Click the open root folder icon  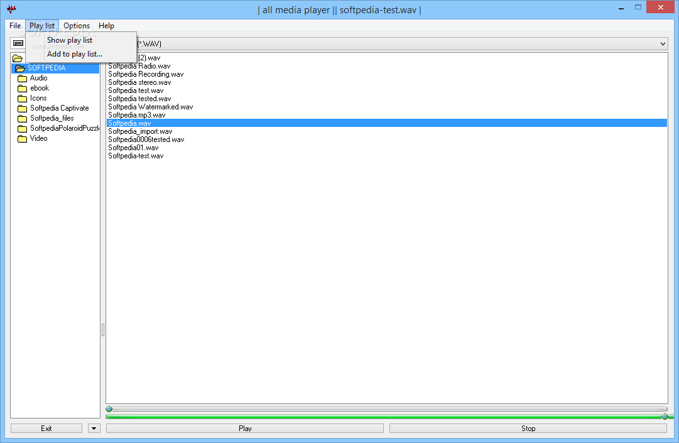click(x=18, y=58)
